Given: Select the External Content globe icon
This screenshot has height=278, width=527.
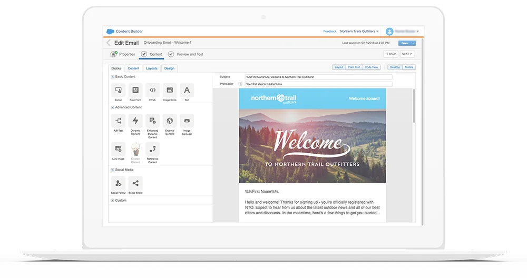Looking at the screenshot, I should point(170,121).
